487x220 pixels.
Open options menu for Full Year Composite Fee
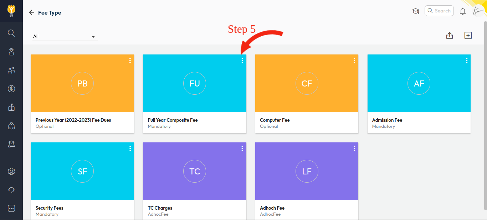(x=242, y=61)
